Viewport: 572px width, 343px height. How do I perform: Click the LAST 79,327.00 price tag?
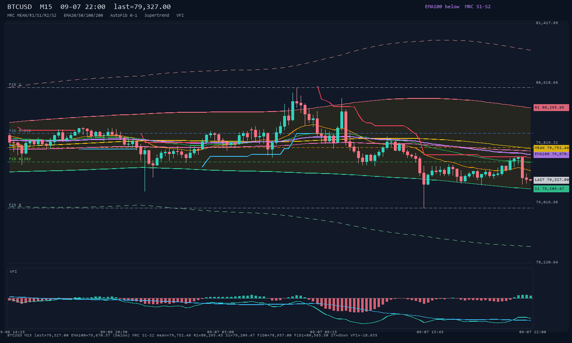tap(551, 180)
